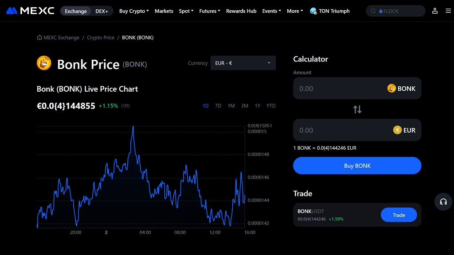The width and height of the screenshot is (454, 255).
Task: Expand the More menu
Action: point(295,11)
